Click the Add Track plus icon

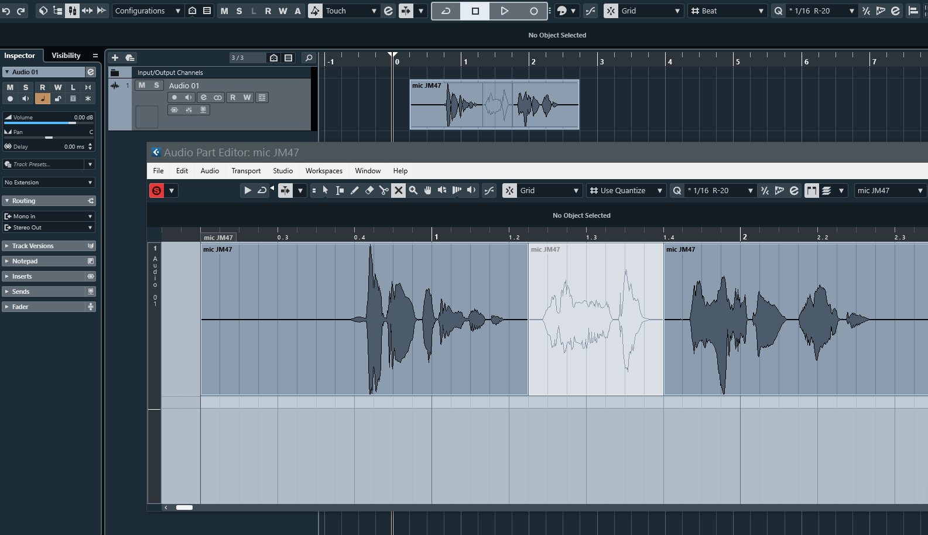tap(115, 57)
